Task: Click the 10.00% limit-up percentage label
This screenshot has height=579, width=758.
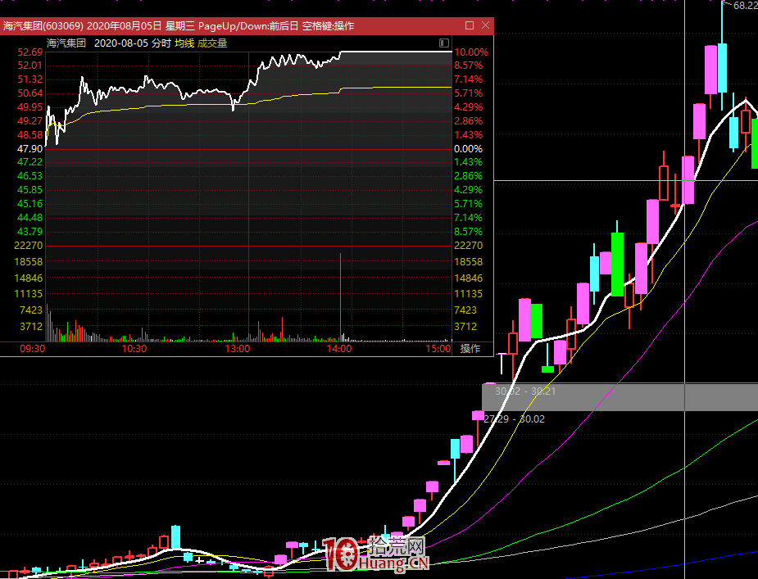Action: tap(470, 52)
